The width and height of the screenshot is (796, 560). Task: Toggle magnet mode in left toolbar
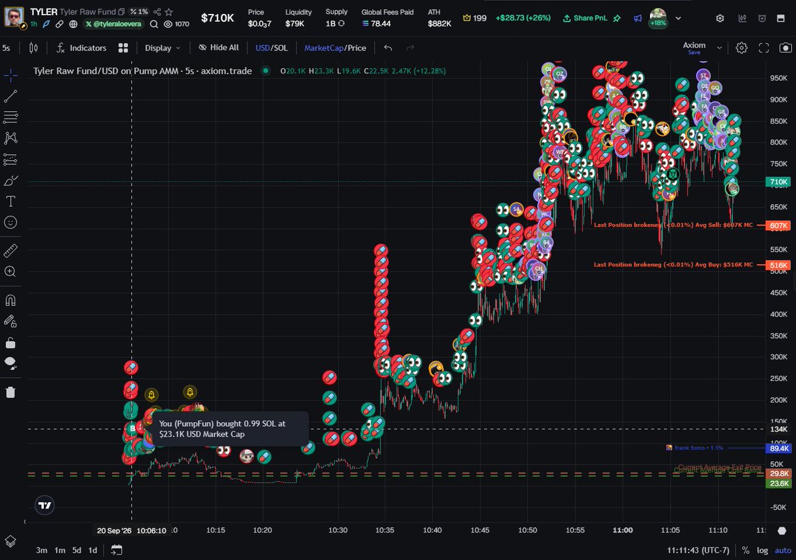[11, 300]
